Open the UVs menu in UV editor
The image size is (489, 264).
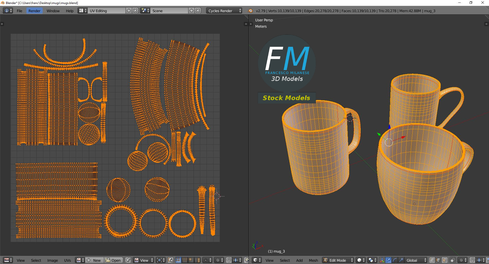tap(67, 260)
